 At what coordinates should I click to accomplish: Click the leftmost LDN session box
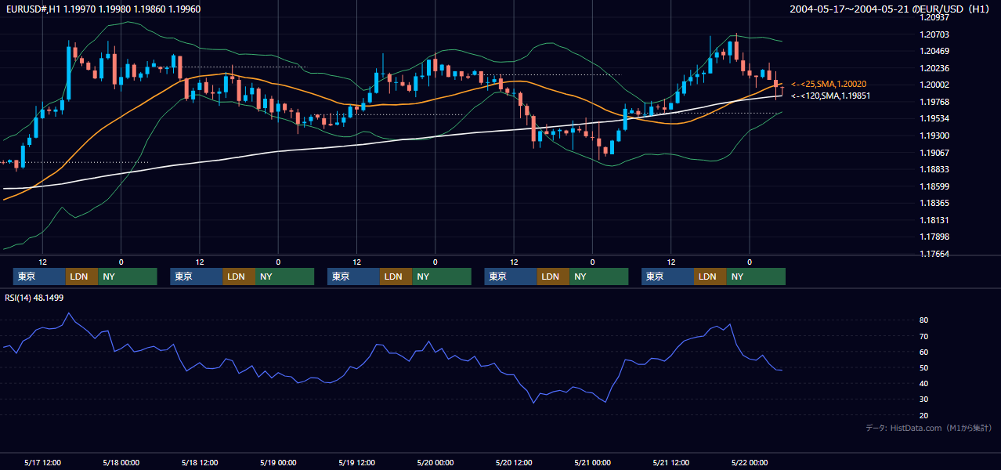[x=81, y=277]
